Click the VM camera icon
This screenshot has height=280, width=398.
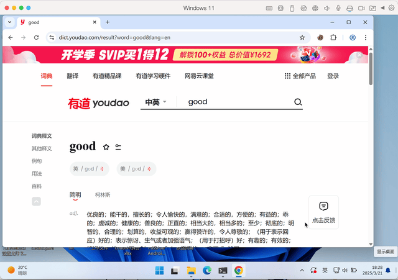click(x=361, y=8)
